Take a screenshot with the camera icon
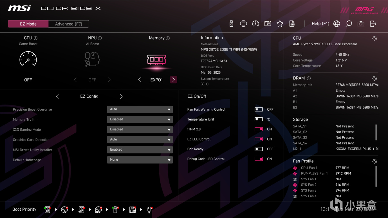 pos(361,24)
